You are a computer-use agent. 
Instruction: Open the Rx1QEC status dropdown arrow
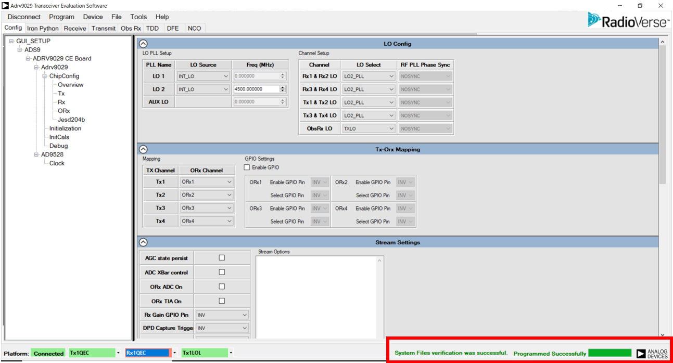click(x=175, y=353)
